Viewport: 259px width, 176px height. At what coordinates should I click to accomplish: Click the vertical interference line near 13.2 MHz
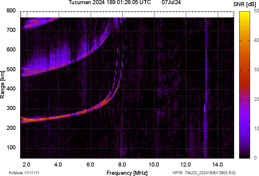[205, 88]
